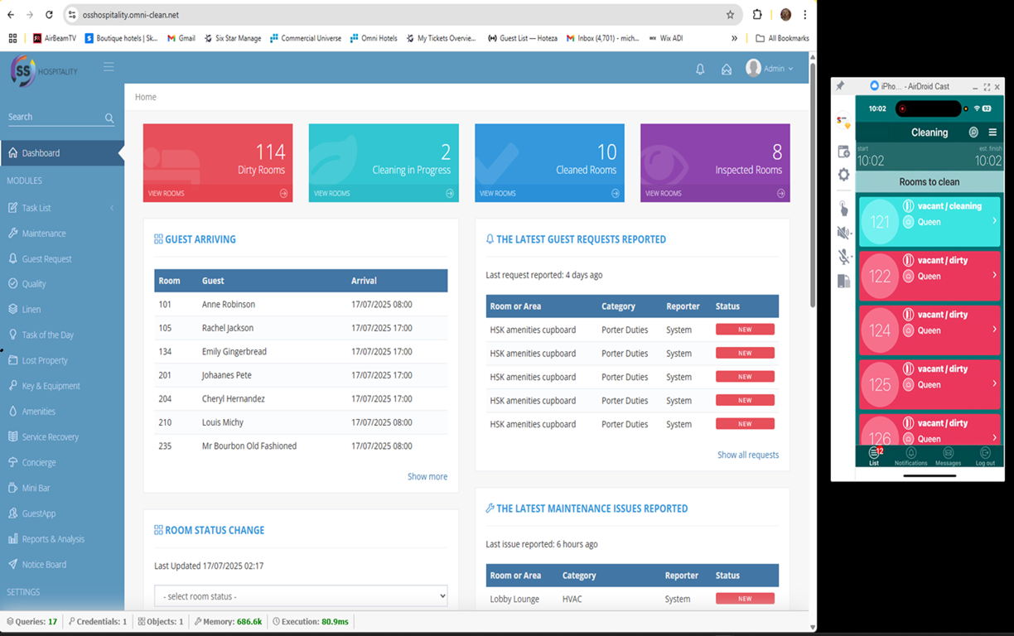
Task: Open the messages envelope icon
Action: 727,69
